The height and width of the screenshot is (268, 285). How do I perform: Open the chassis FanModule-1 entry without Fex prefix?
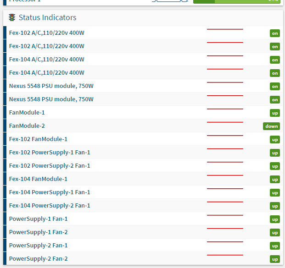[x=27, y=113]
